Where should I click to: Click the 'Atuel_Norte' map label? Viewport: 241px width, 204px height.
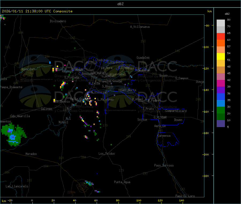point(127,90)
